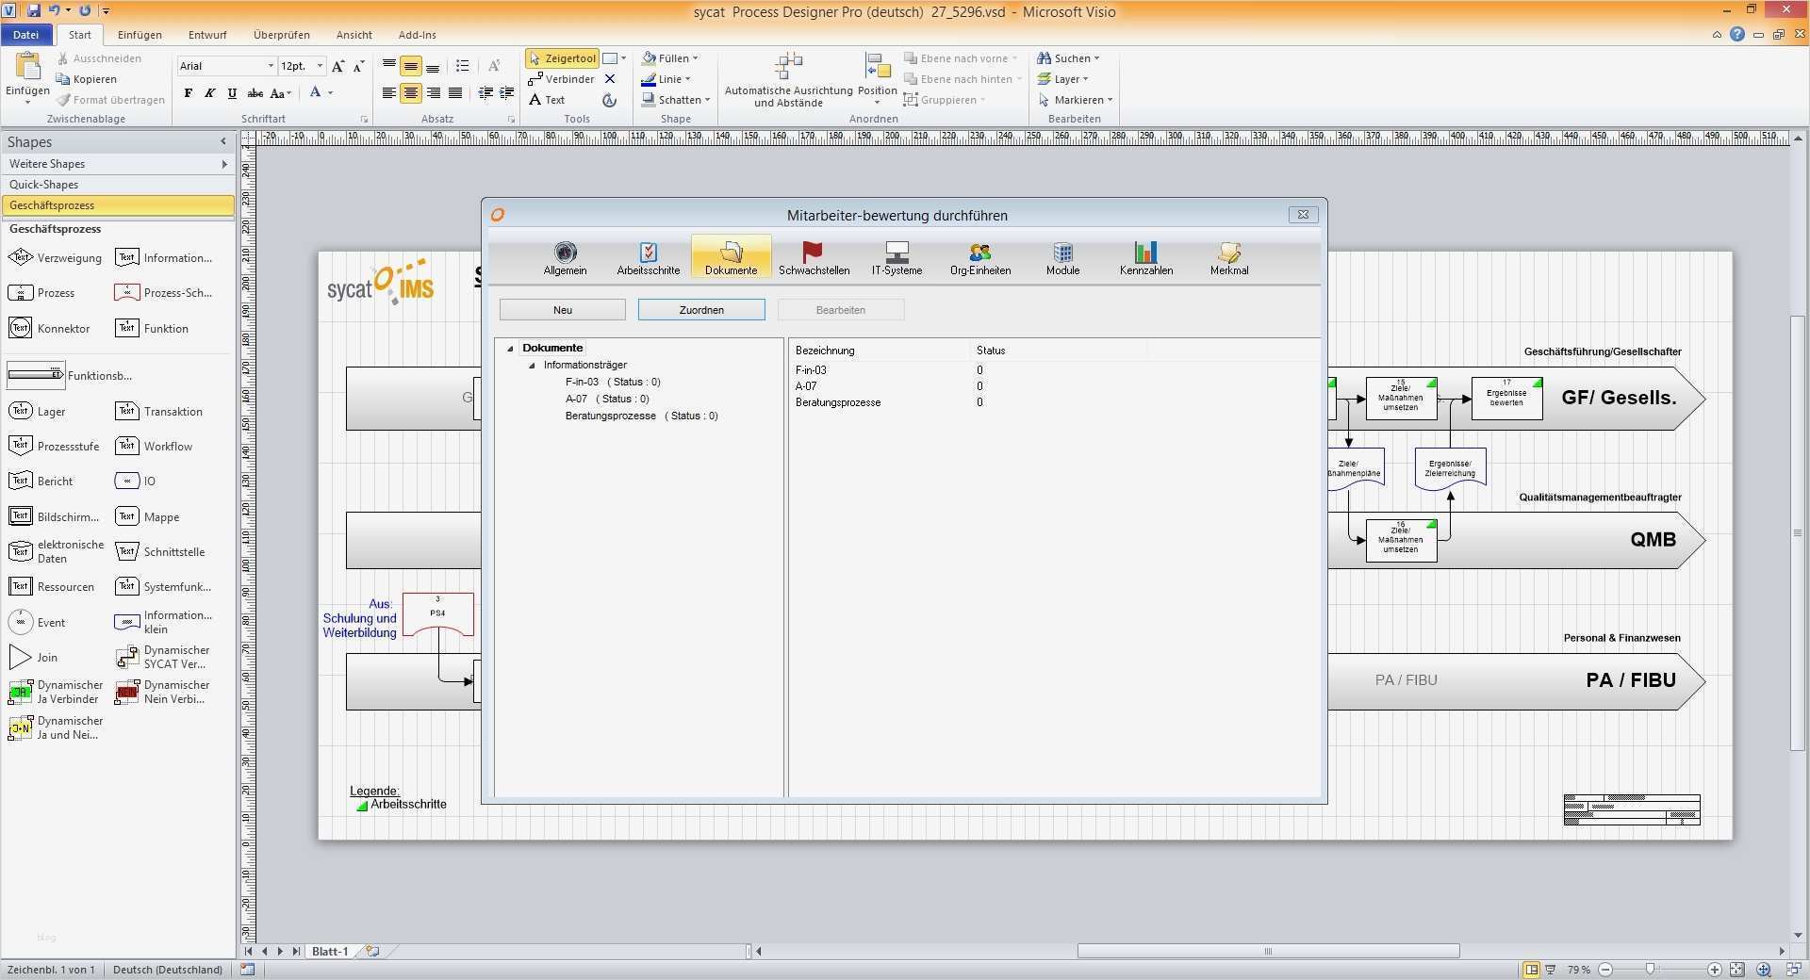Toggle underline text formatting

pos(232,93)
